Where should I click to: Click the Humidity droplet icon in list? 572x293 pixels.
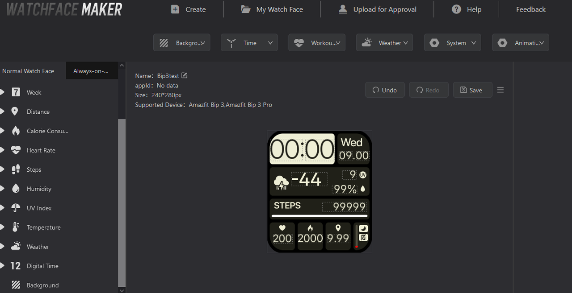[x=16, y=189]
